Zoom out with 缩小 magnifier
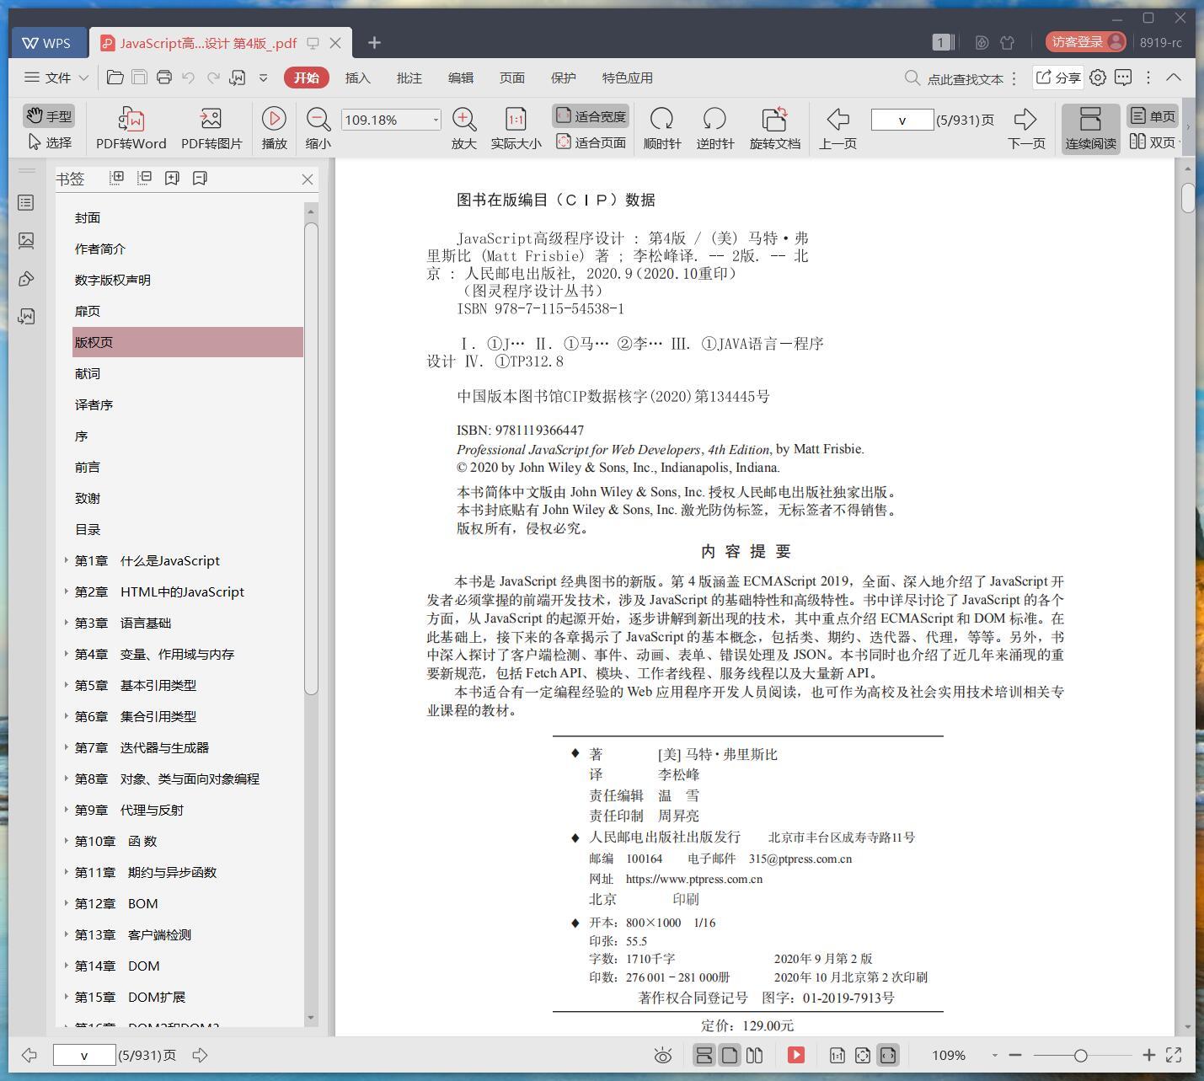 click(318, 128)
